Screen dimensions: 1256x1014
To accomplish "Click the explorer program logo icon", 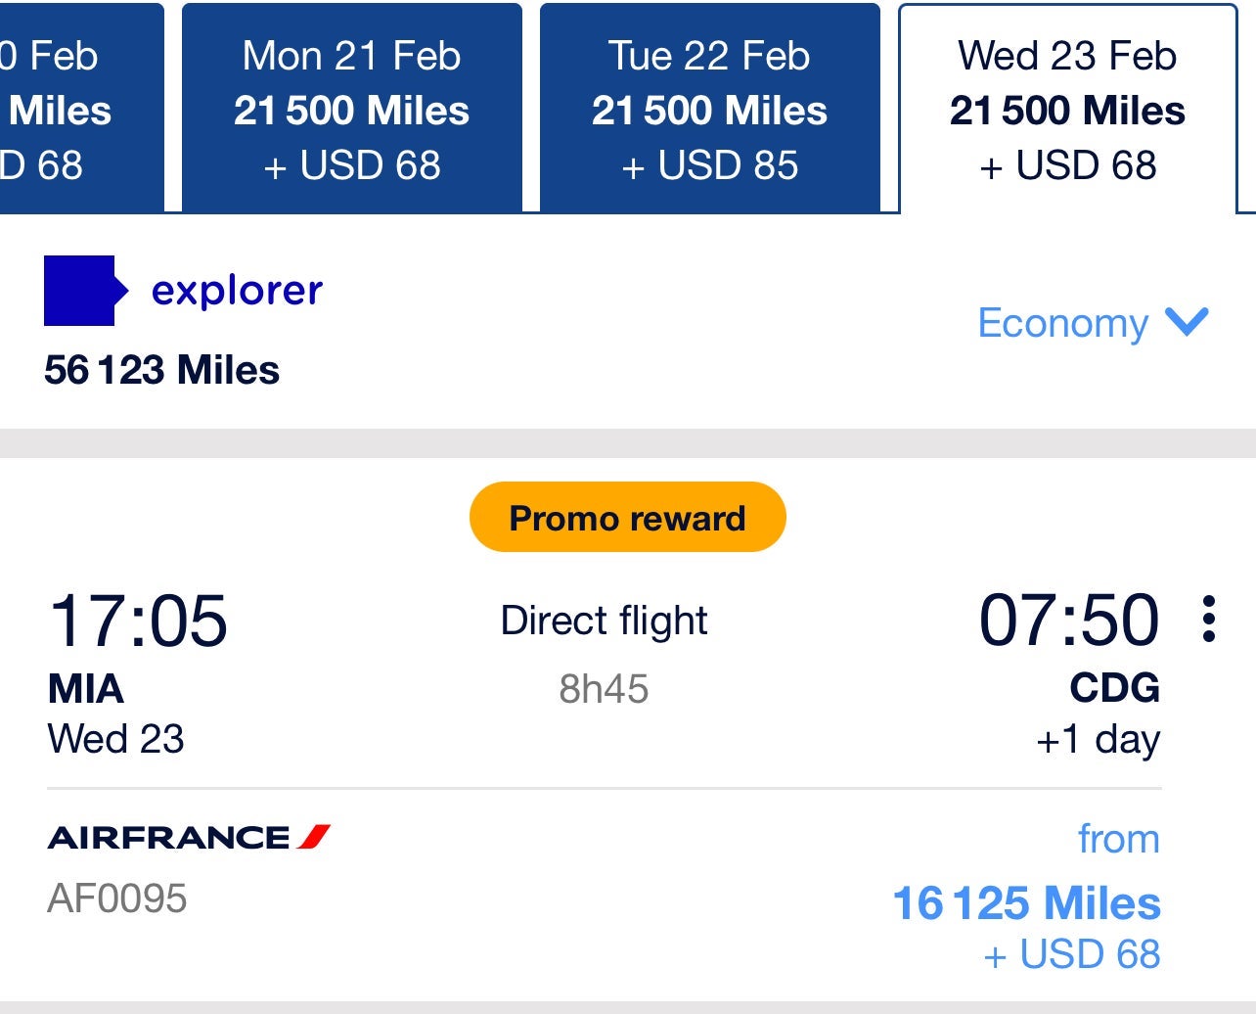I will (83, 291).
